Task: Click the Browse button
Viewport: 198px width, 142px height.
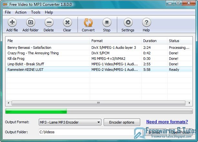Action: tap(154, 132)
